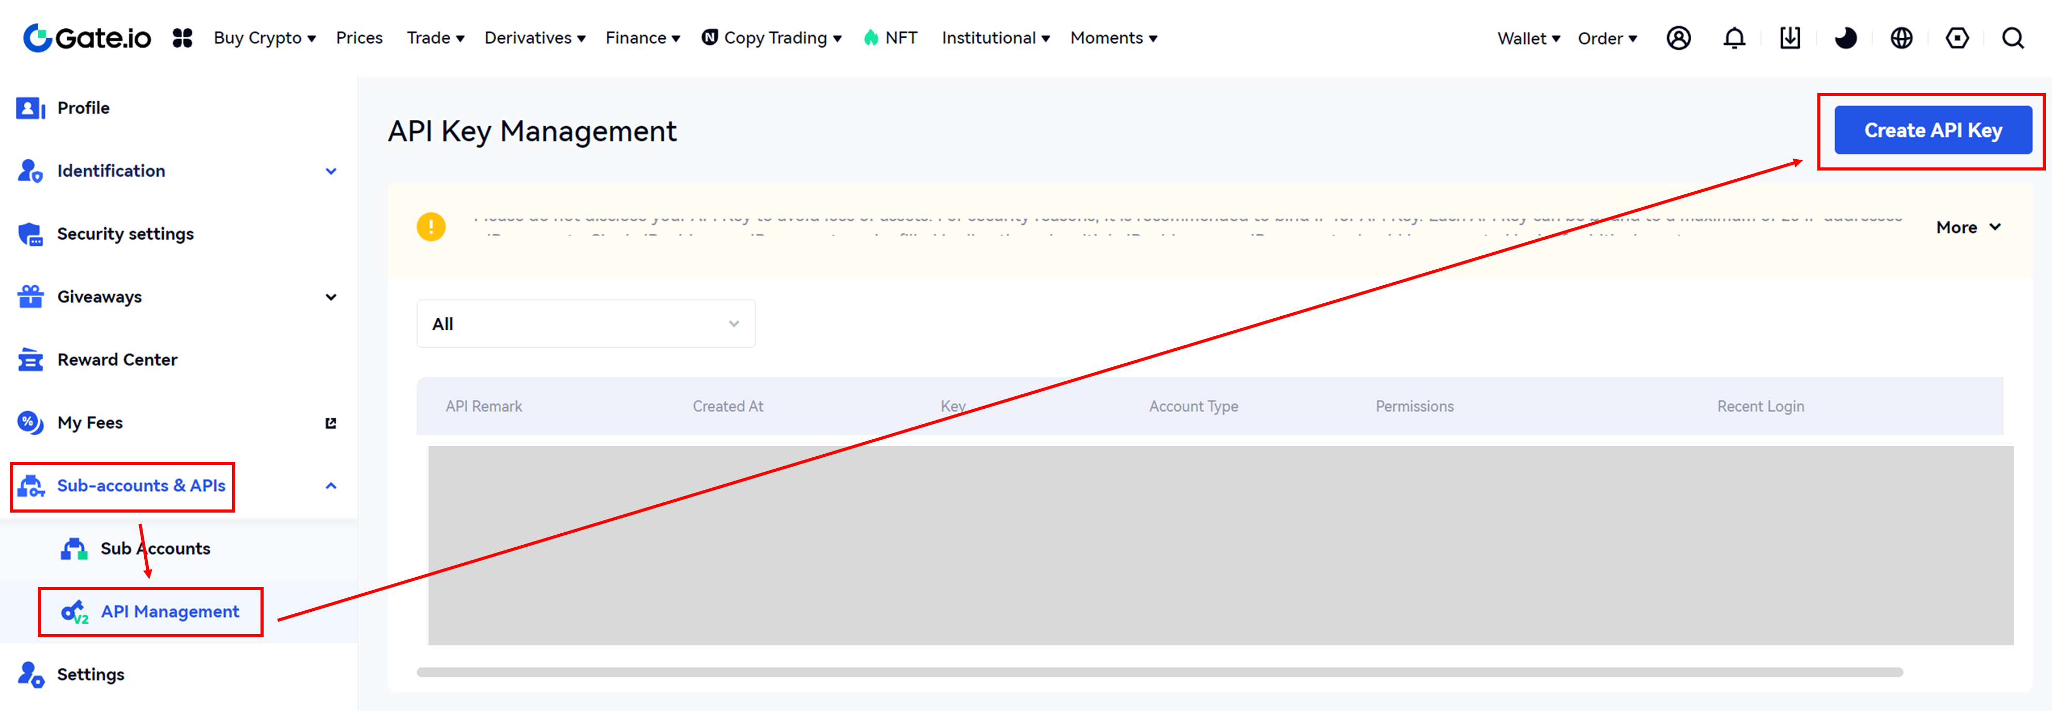
Task: Open Settings in the sidebar
Action: [x=90, y=674]
